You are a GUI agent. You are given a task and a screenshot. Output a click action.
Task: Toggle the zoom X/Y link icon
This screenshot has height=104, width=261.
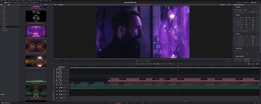click(x=249, y=18)
